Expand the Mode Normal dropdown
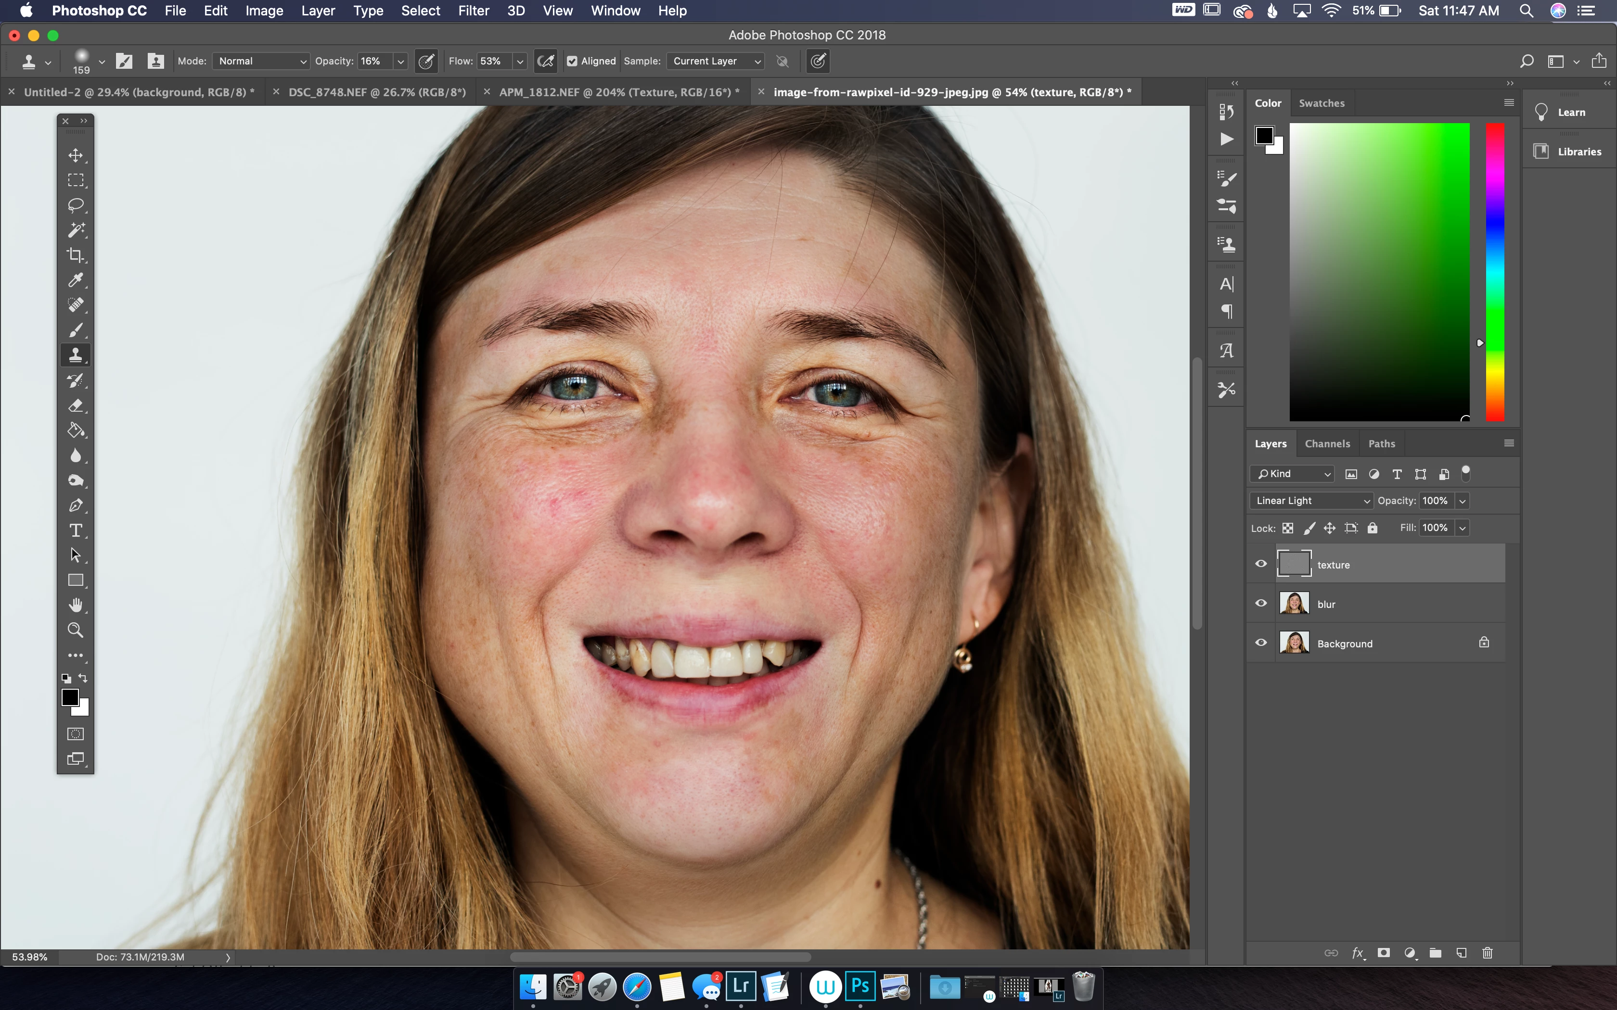This screenshot has width=1617, height=1010. coord(261,61)
